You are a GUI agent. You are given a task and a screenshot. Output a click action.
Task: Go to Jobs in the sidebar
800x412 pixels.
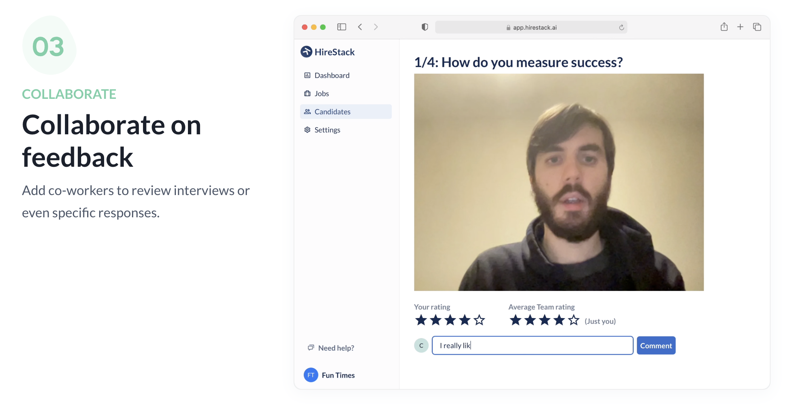322,94
